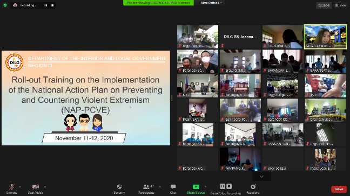Show next page of video thumbnails
The height and width of the screenshot is (196, 350).
[261, 177]
